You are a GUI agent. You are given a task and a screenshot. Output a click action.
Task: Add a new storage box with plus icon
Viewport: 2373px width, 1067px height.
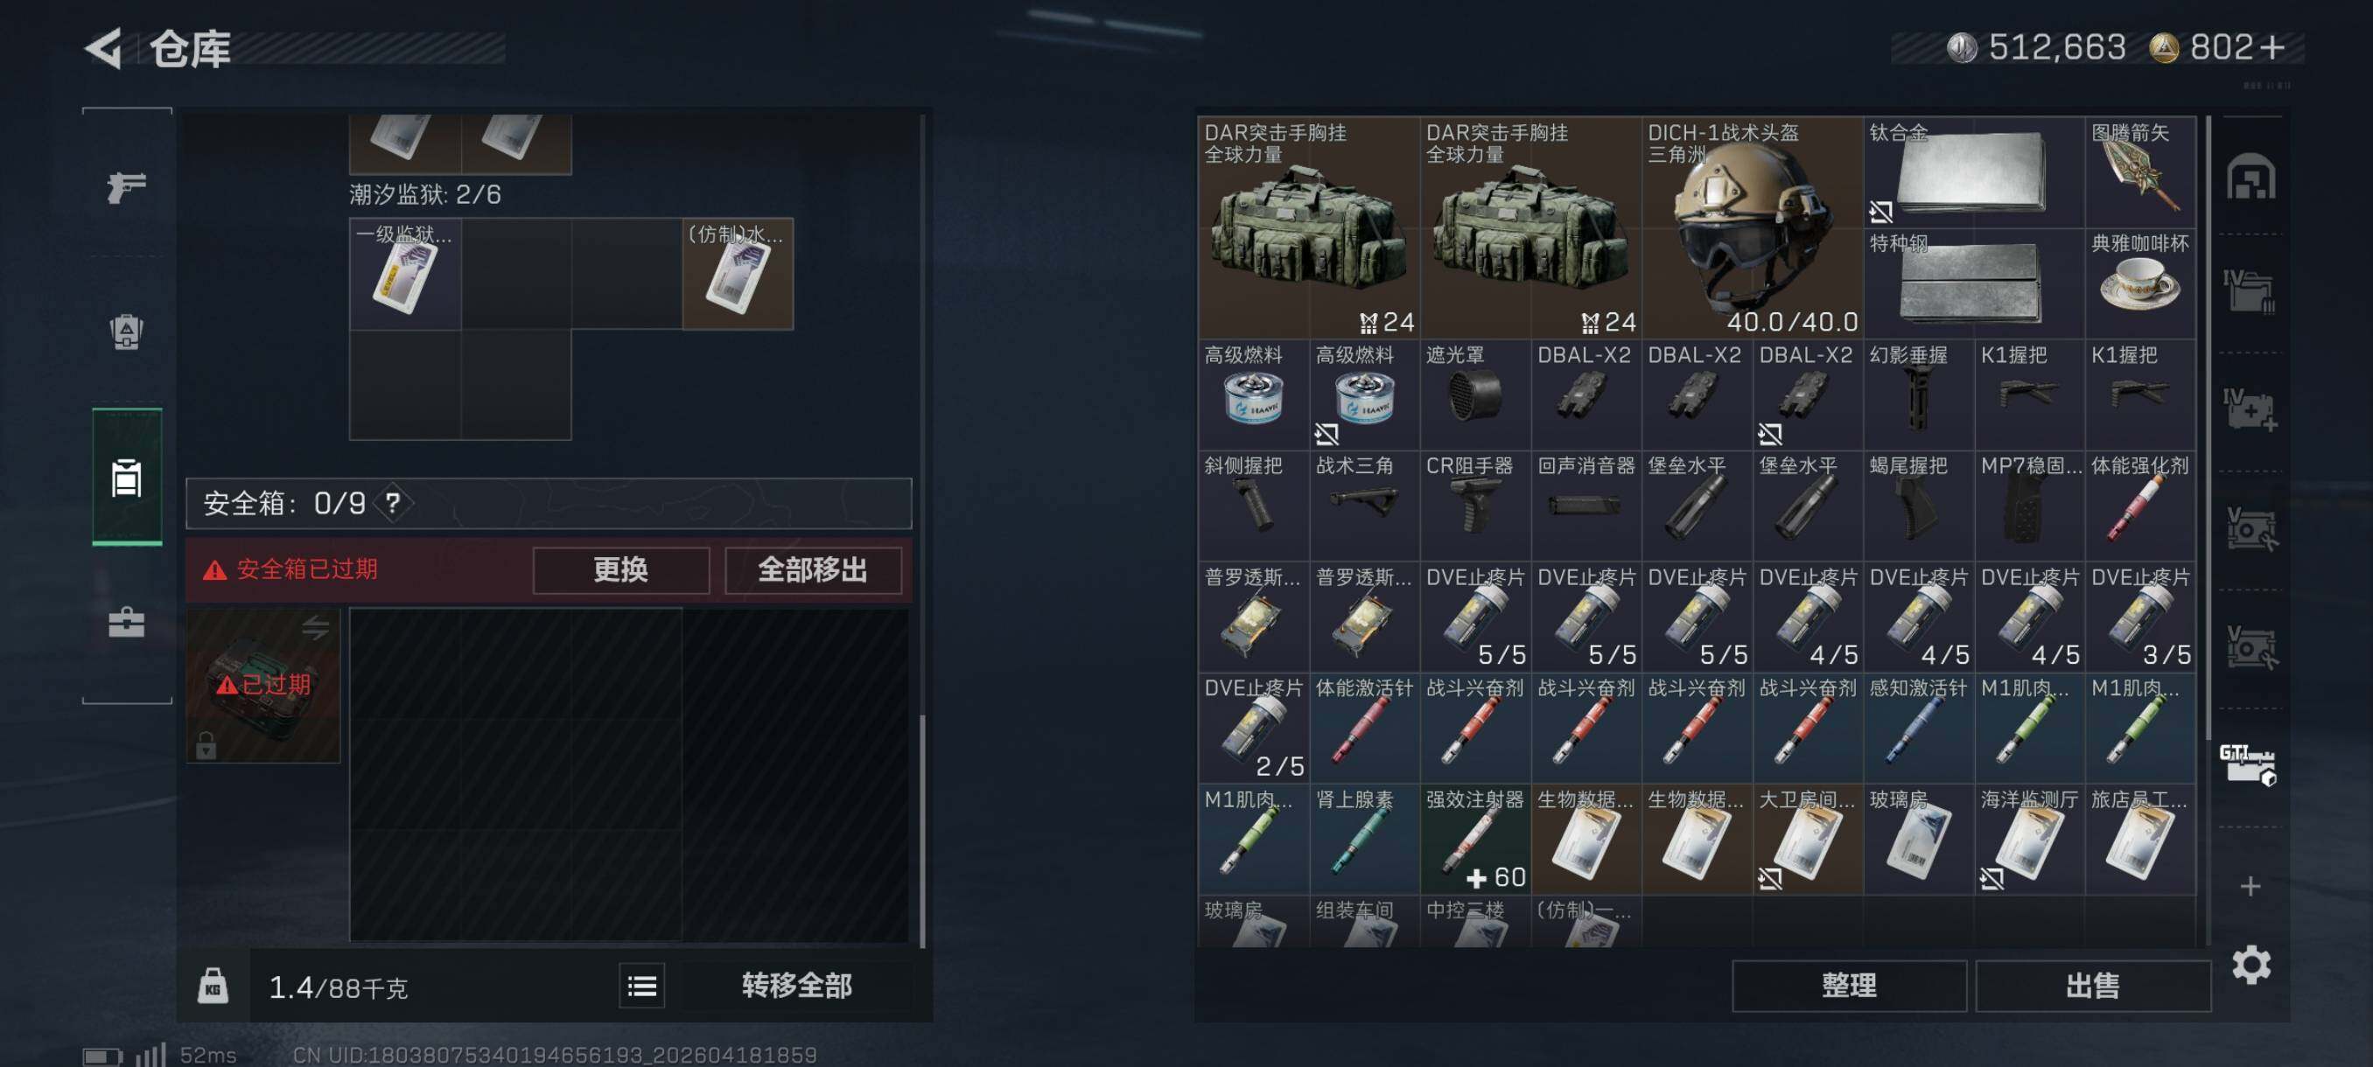pyautogui.click(x=2250, y=886)
